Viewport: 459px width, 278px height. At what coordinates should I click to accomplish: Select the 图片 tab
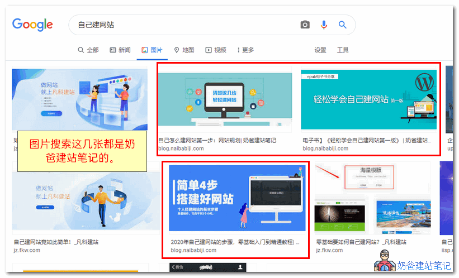(152, 50)
